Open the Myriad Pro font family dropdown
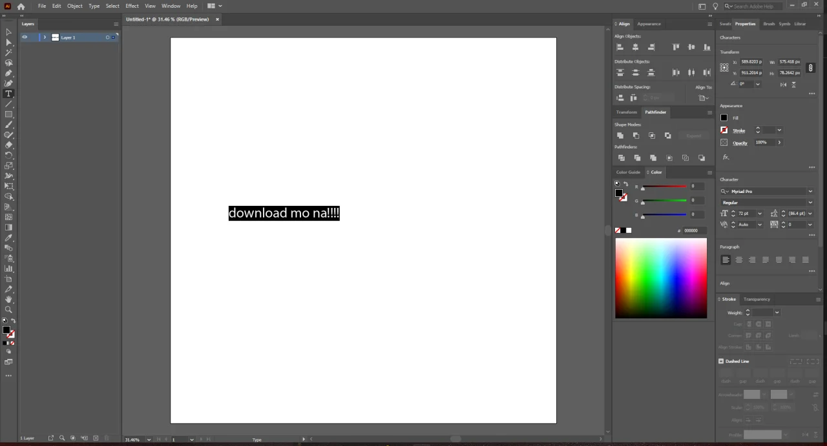This screenshot has width=827, height=446. pyautogui.click(x=810, y=191)
